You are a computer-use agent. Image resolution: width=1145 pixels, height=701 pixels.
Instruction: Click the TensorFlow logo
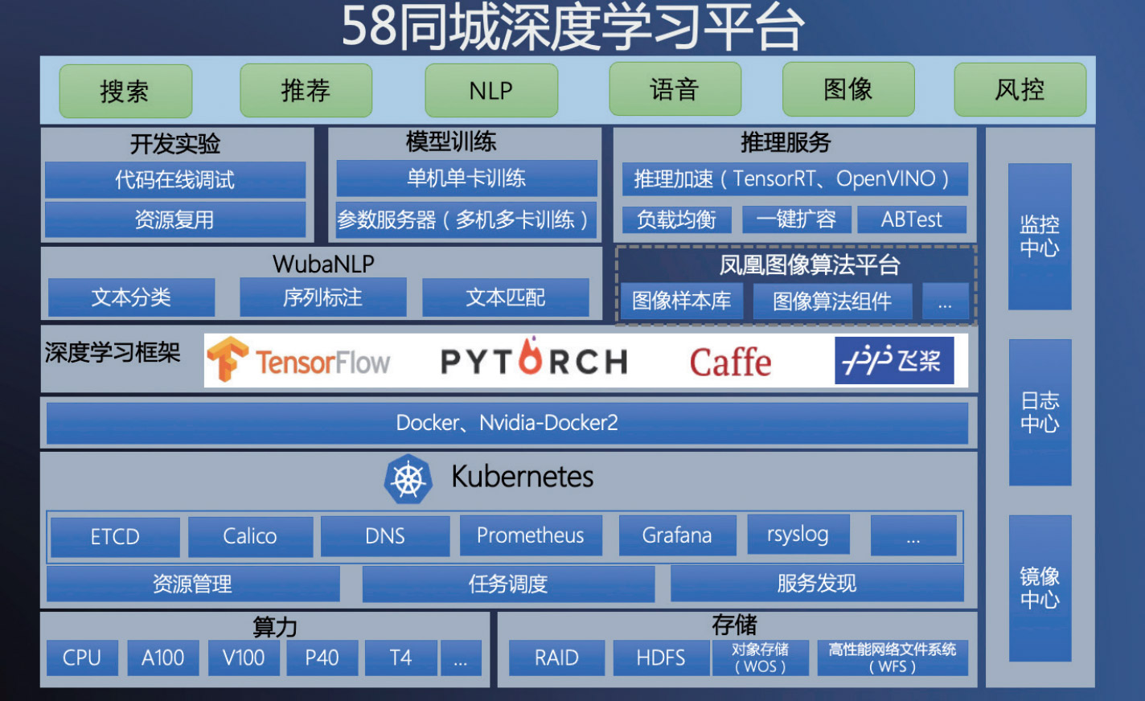click(298, 360)
